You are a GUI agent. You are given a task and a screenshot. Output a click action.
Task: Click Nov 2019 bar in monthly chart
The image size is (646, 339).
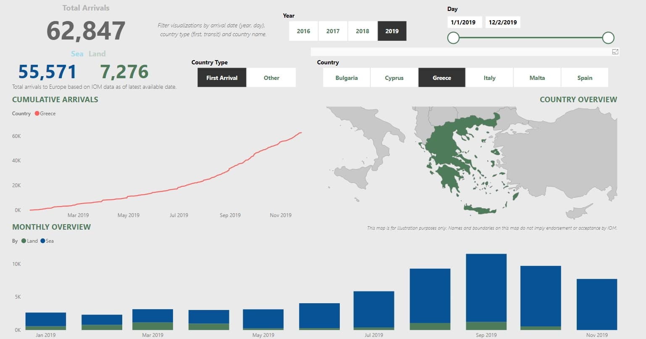click(x=597, y=304)
